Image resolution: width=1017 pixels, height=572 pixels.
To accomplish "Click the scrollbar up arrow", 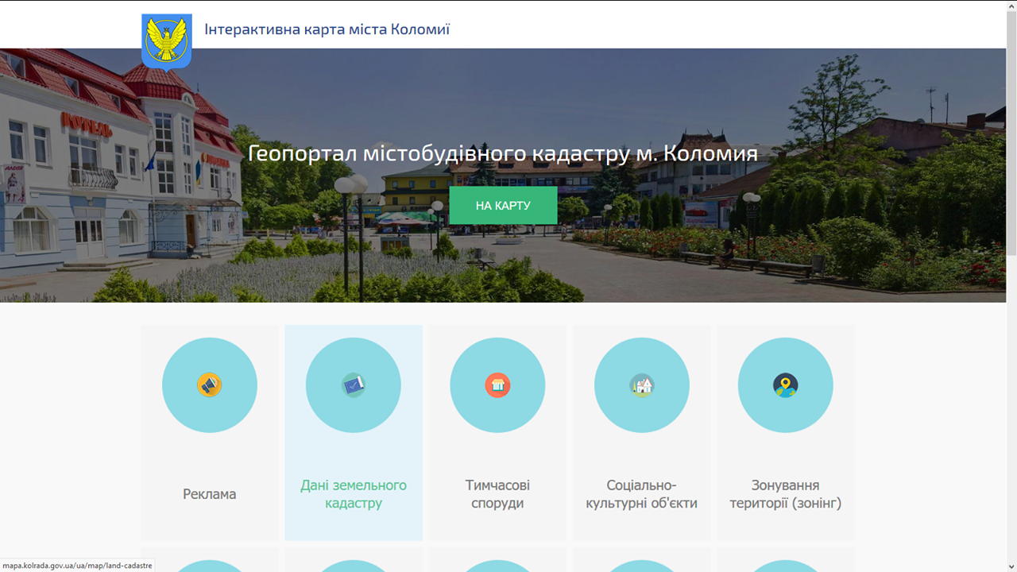I will coord(1011,6).
